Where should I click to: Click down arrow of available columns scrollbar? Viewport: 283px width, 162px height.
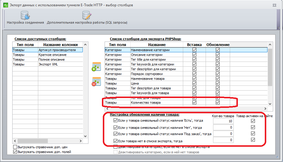coord(85,136)
